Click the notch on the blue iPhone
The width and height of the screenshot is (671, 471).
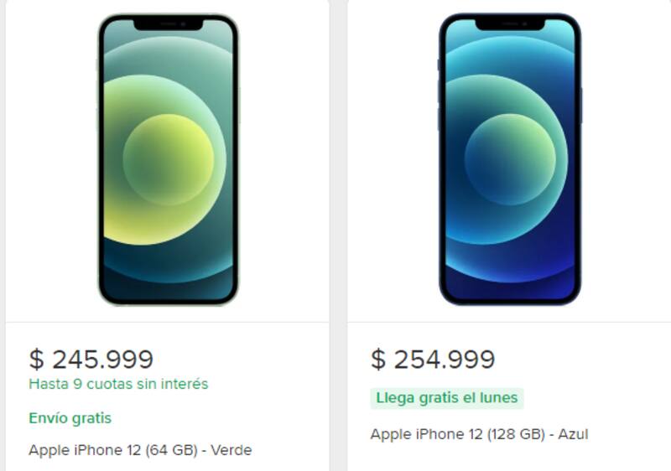[510, 23]
